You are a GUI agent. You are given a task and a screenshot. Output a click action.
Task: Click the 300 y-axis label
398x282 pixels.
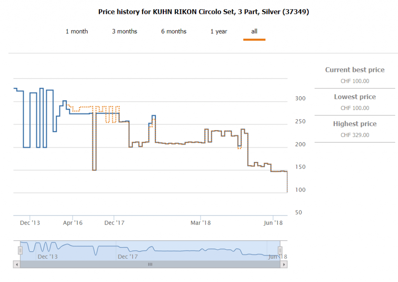point(300,99)
